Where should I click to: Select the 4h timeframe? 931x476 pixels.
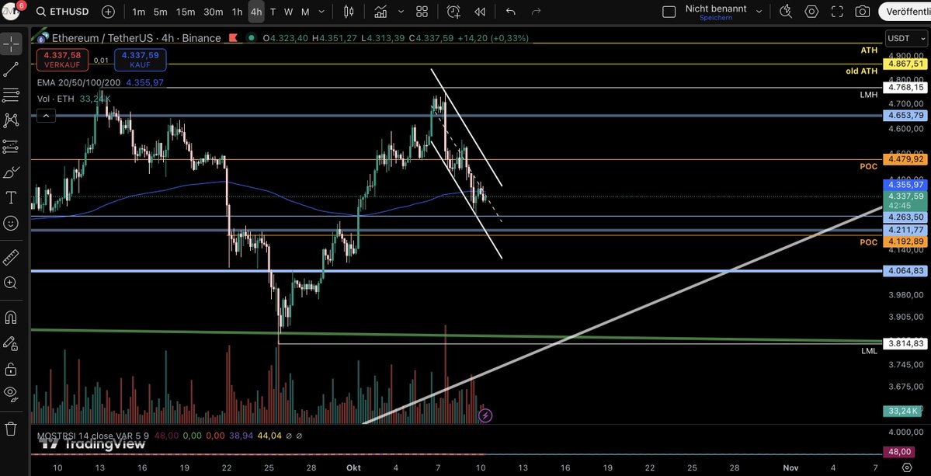pyautogui.click(x=256, y=12)
